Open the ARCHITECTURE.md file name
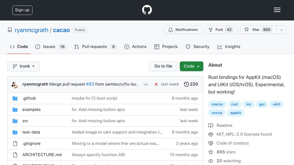Image resolution: width=294 pixels, height=165 pixels. (x=42, y=155)
